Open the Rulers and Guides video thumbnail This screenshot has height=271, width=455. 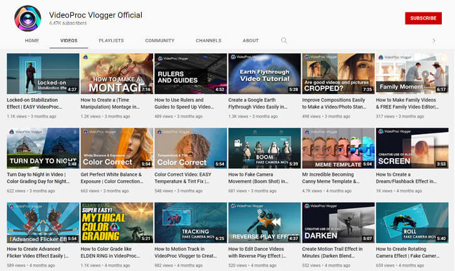(190, 73)
